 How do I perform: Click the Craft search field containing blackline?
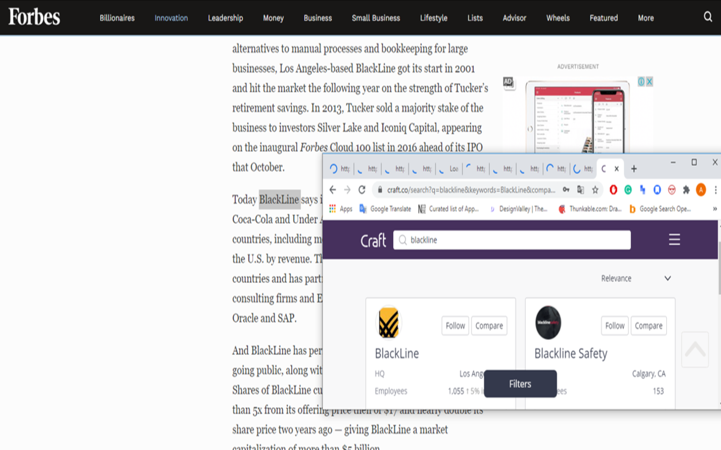[x=512, y=240]
